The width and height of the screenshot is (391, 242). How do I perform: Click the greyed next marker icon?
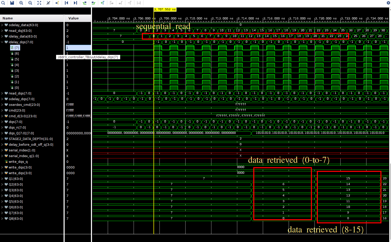(x=121, y=3)
